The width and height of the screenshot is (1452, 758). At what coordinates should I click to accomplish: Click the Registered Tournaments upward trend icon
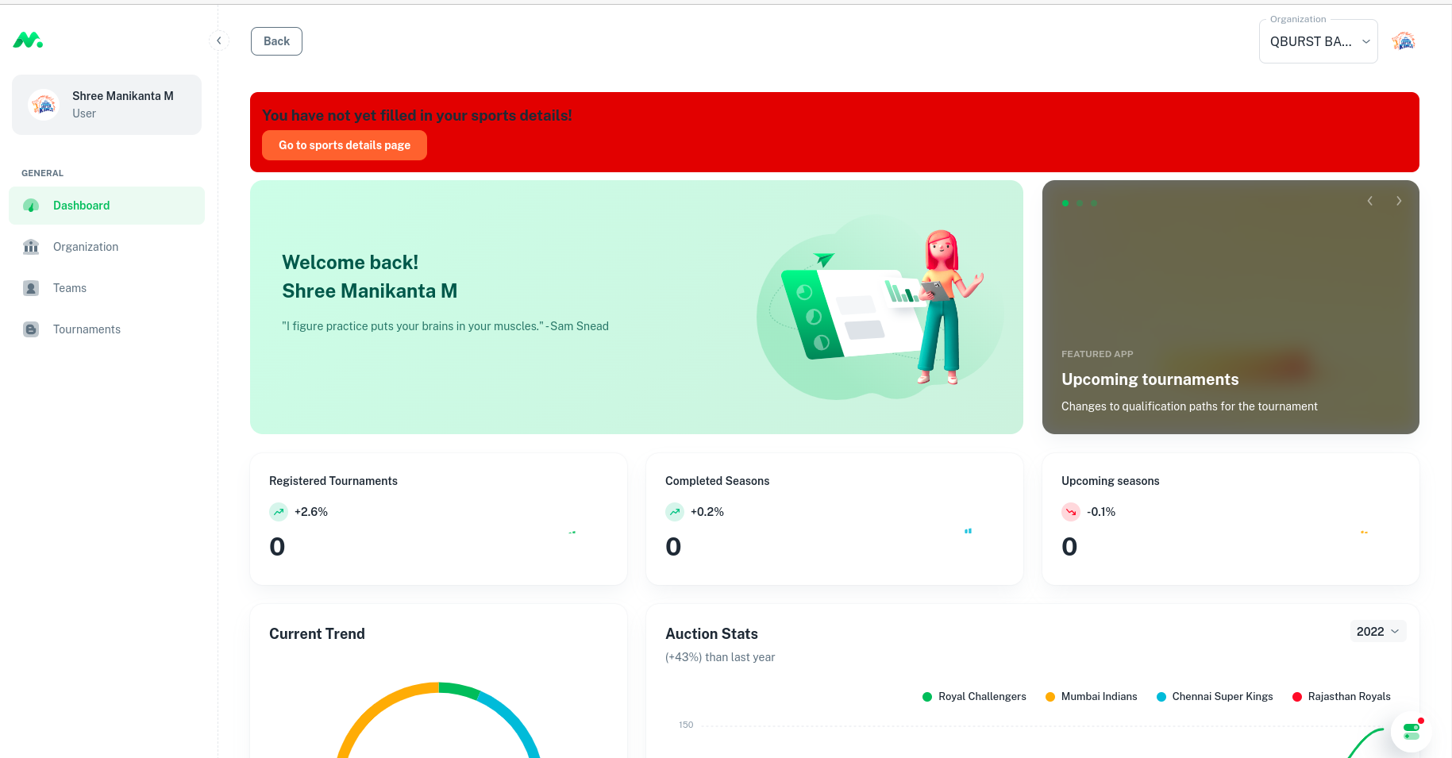(279, 512)
